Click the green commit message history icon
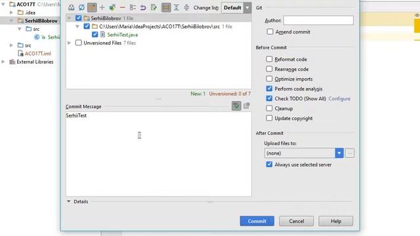The height and width of the screenshot is (236, 420). point(236,106)
